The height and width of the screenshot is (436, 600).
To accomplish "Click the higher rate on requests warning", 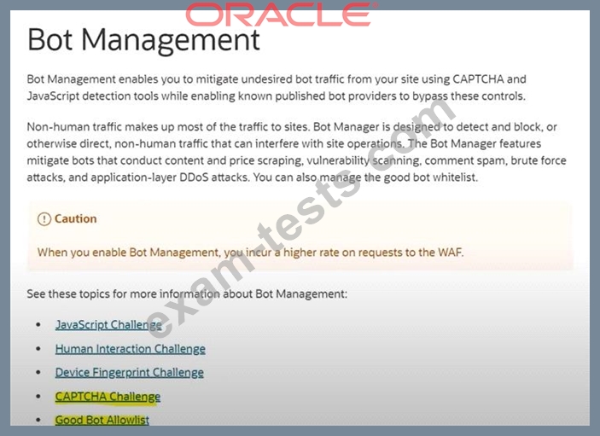I will coord(250,253).
